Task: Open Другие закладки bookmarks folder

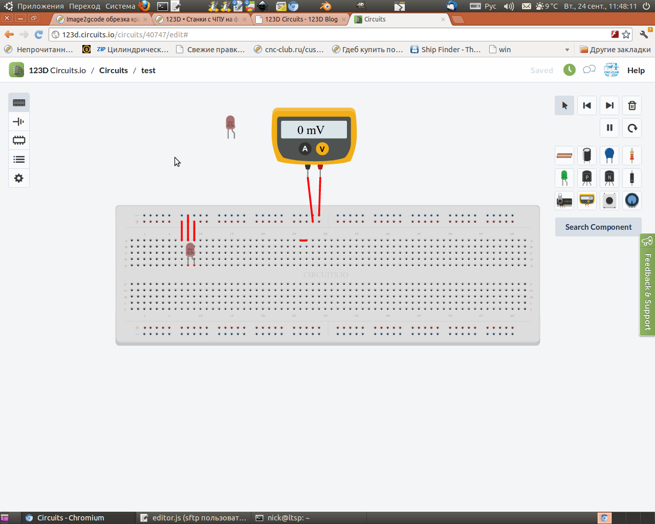Action: 615,50
